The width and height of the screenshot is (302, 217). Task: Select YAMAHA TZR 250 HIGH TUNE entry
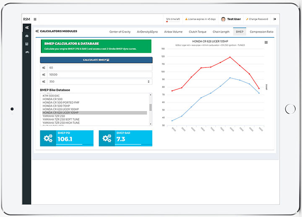[x=94, y=123]
